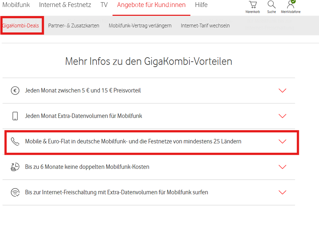Screen dimensions: 319x227
Task: Open the Warenkorb shopping cart icon
Action: click(253, 5)
